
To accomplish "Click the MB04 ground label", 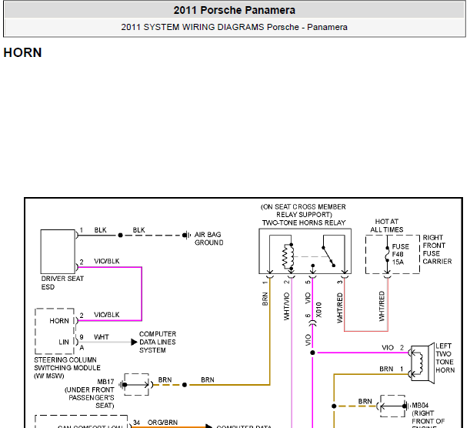I will pyautogui.click(x=428, y=416).
